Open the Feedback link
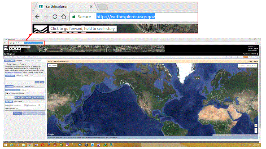The height and width of the screenshot is (149, 266). pos(252,57)
